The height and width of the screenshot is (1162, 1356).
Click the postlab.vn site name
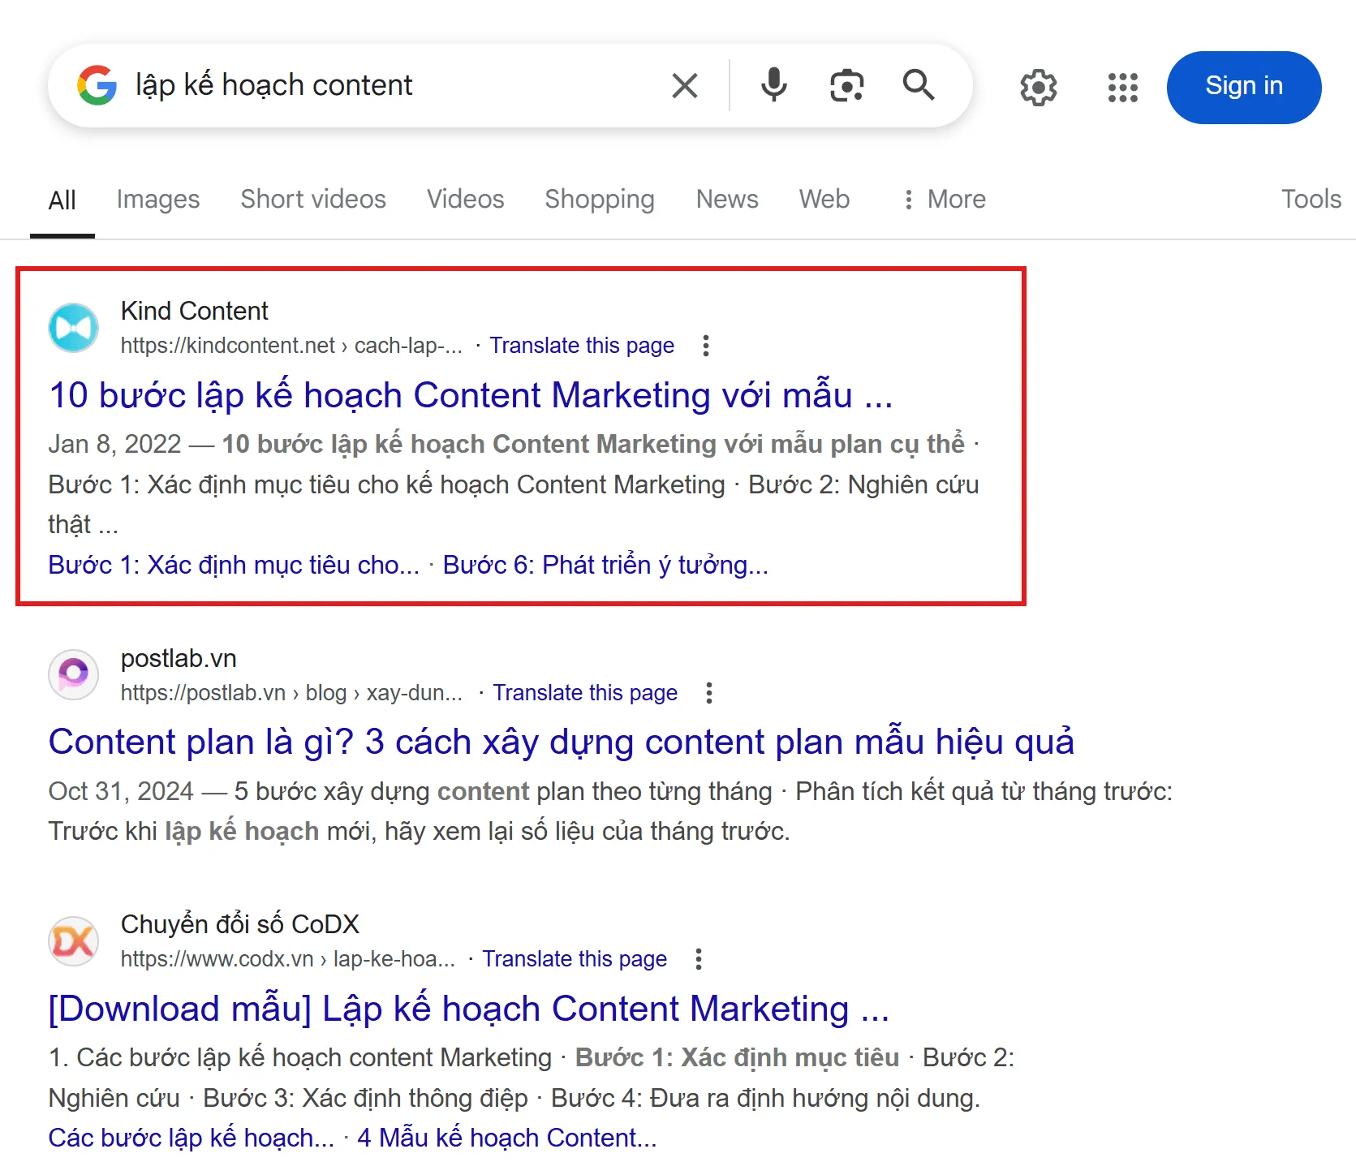pos(179,659)
